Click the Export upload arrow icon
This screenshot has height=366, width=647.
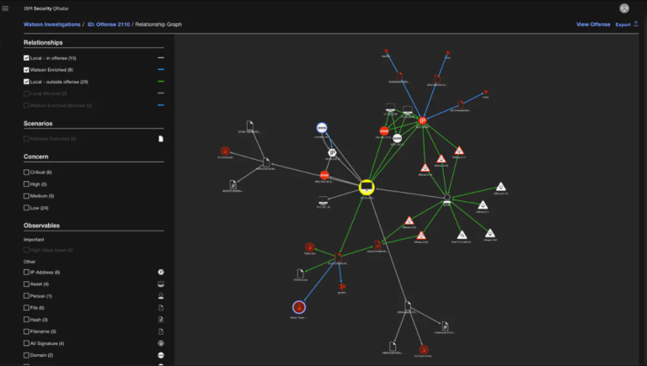(636, 24)
